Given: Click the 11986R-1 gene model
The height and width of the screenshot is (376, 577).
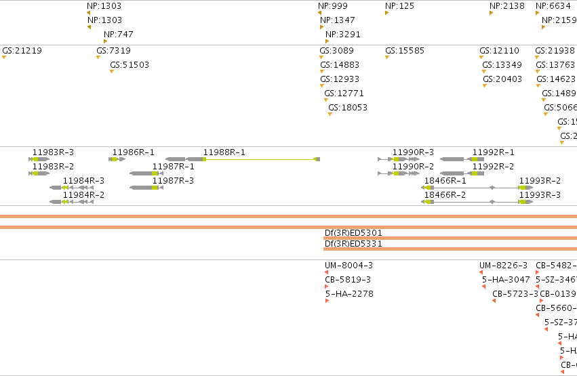Looking at the screenshot, I should (x=117, y=159).
